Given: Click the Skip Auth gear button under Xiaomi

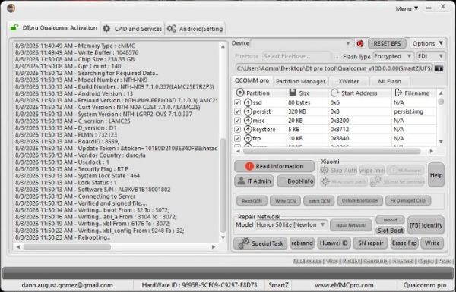Looking at the screenshot, I should pos(339,171).
